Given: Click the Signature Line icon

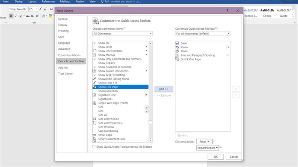Looking at the screenshot, I should [x=95, y=95].
